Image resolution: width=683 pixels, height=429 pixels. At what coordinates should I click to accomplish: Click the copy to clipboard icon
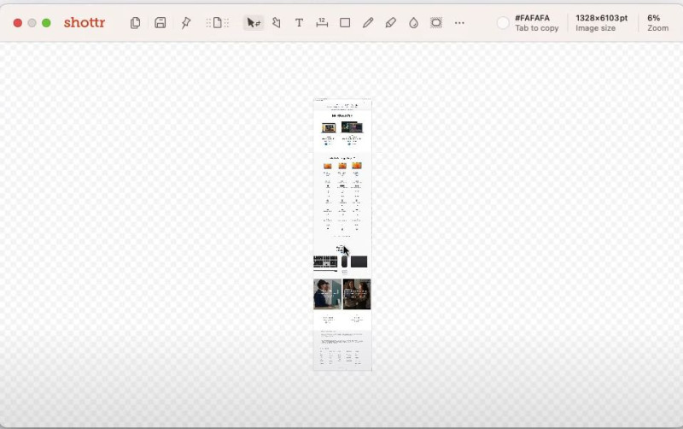point(136,23)
